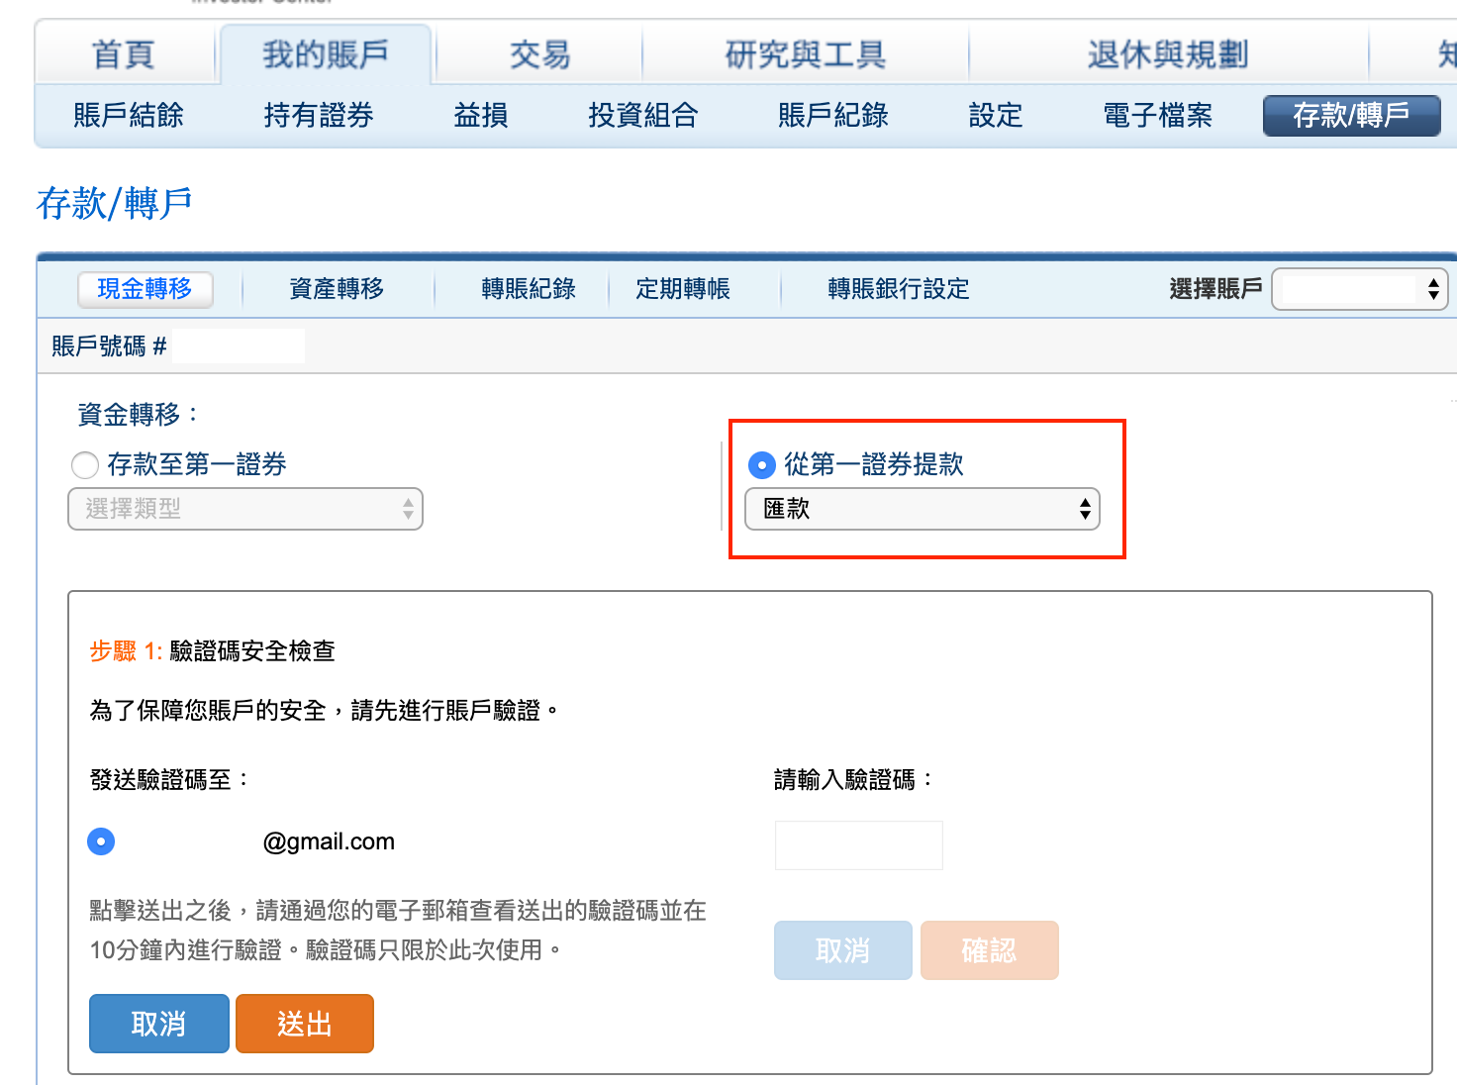Select the 現金轉移 sub-tab
1457x1085 pixels.
click(x=146, y=289)
